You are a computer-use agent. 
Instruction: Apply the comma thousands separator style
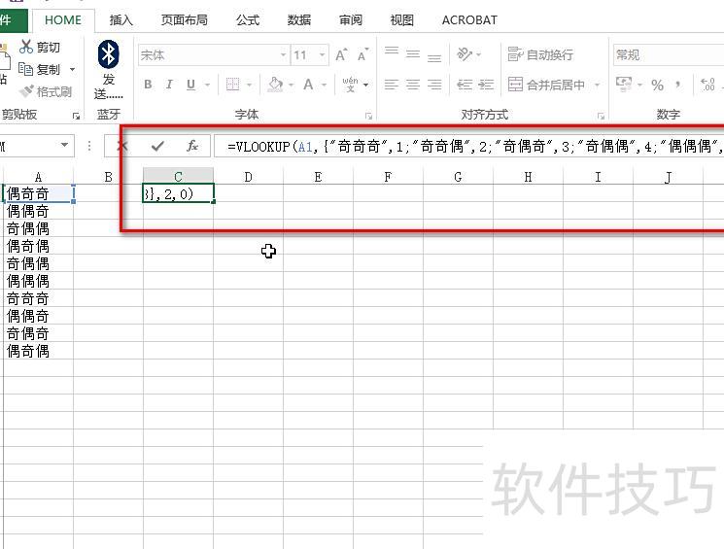tap(677, 85)
